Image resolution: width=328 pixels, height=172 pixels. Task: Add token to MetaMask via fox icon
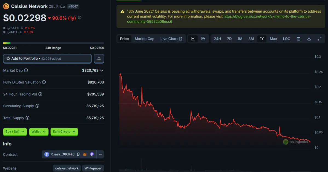point(85,154)
